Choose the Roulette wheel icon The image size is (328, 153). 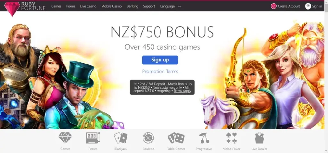pos(148,138)
